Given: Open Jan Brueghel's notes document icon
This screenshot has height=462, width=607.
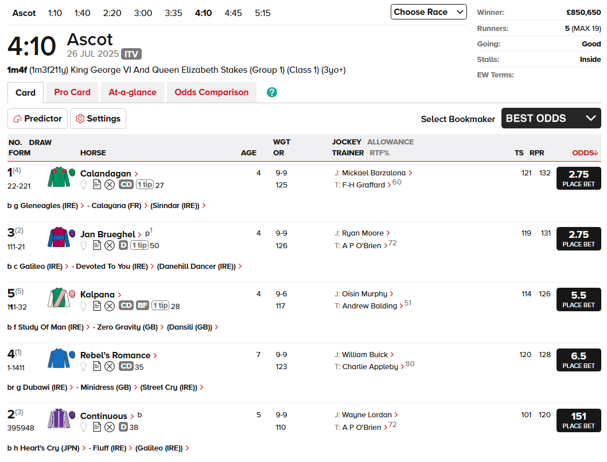Looking at the screenshot, I should pyautogui.click(x=97, y=245).
